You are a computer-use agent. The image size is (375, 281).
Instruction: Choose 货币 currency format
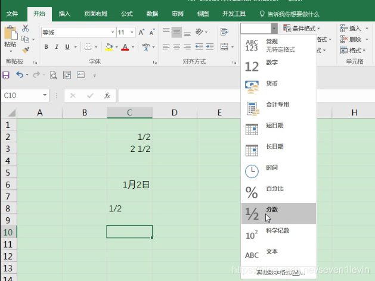click(278, 88)
